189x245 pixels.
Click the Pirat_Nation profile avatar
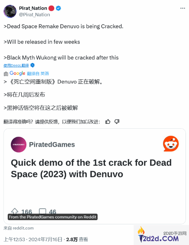click(x=10, y=11)
